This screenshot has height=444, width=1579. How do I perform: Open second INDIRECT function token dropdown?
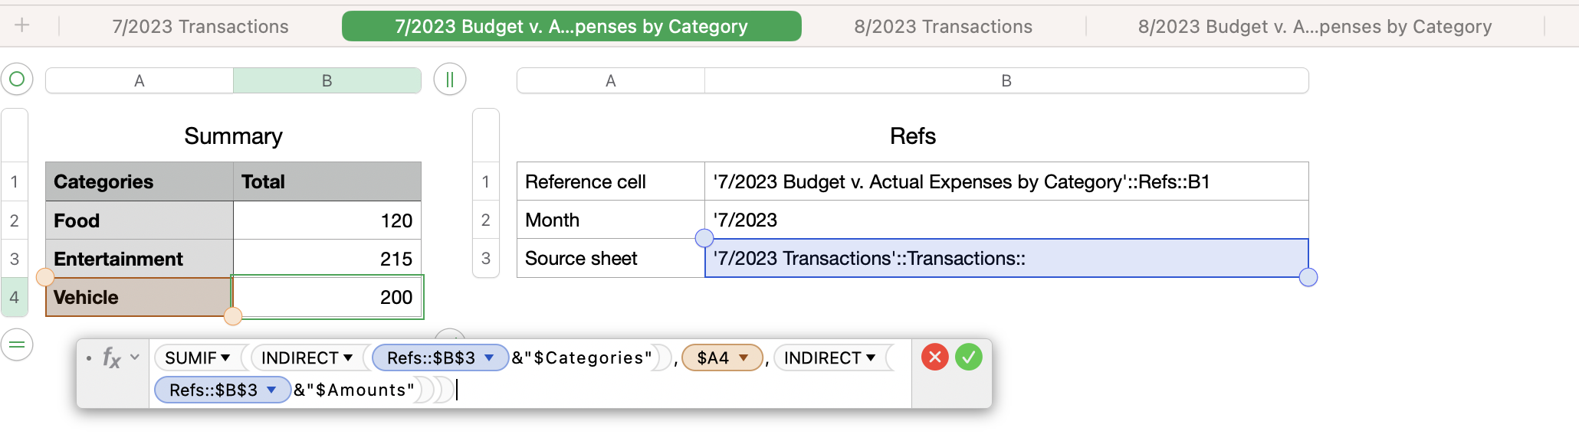[x=871, y=357]
